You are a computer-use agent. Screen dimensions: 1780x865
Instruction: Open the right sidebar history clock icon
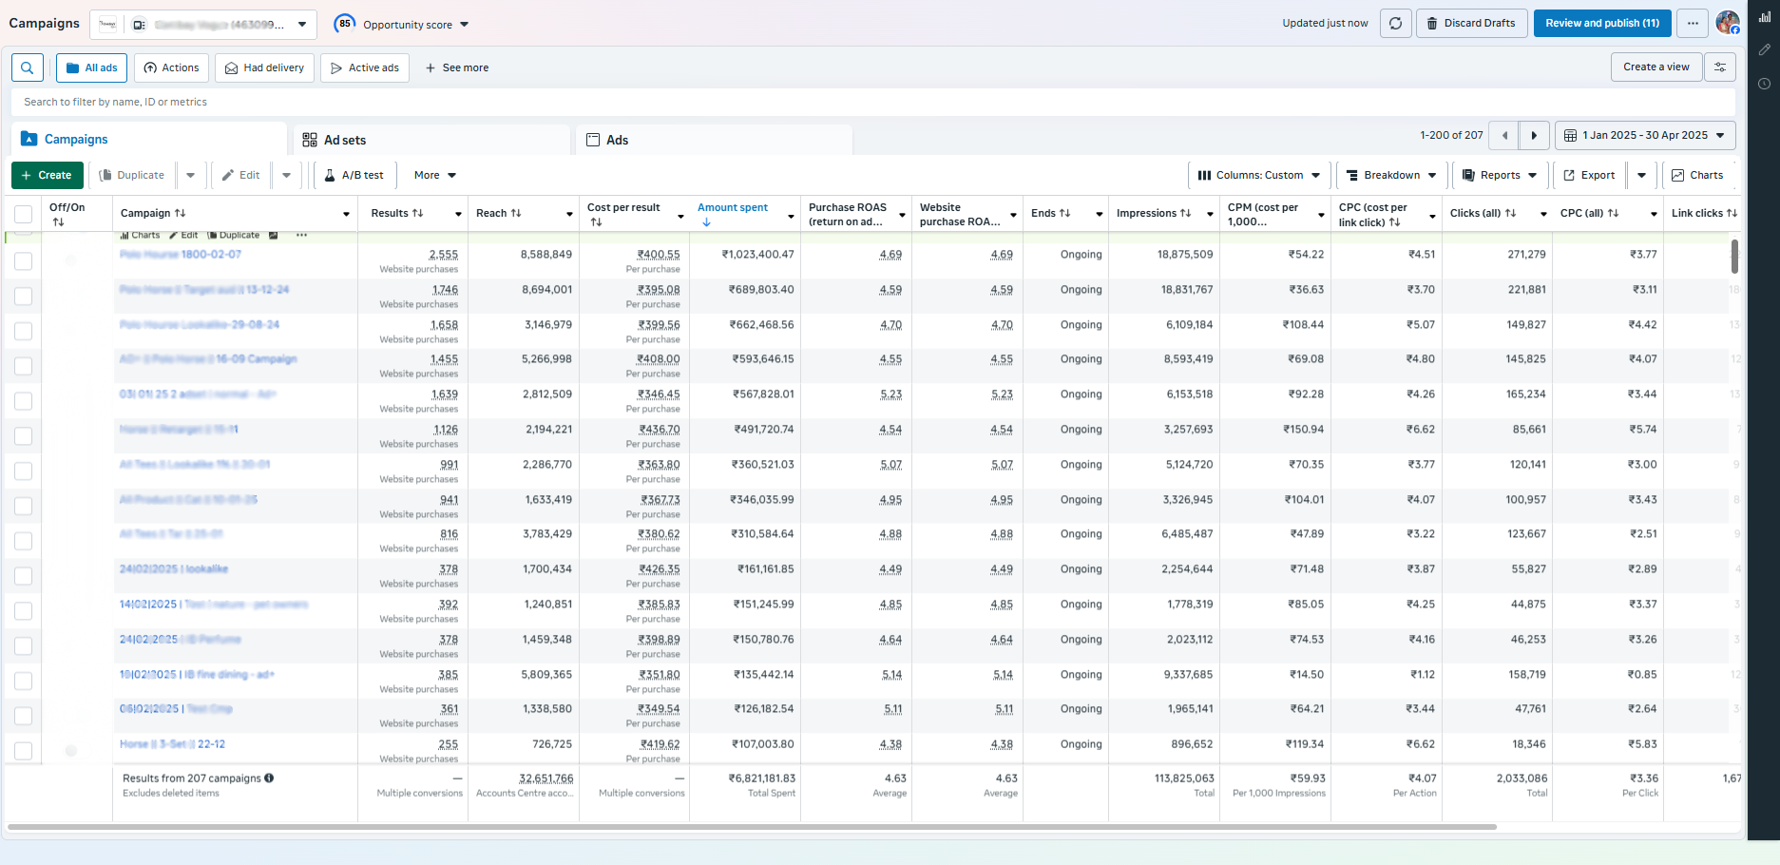(x=1764, y=84)
